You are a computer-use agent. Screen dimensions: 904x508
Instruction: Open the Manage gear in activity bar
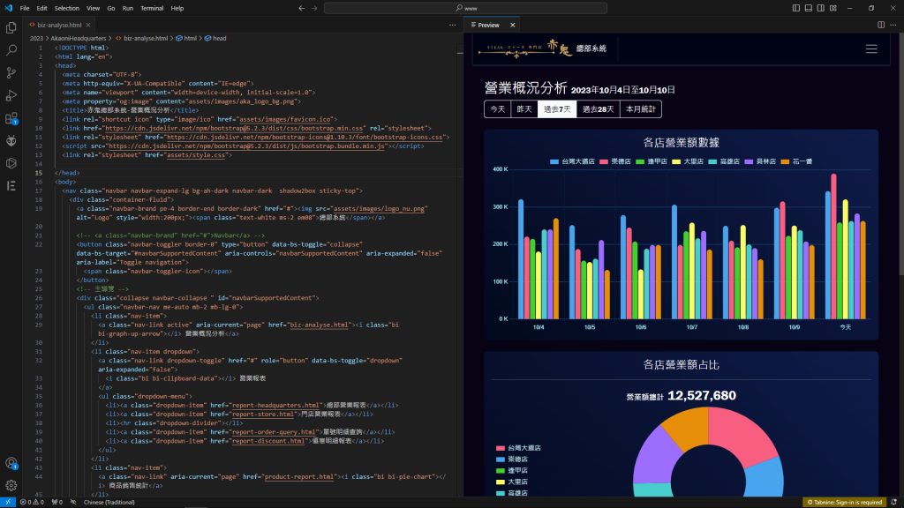click(11, 486)
